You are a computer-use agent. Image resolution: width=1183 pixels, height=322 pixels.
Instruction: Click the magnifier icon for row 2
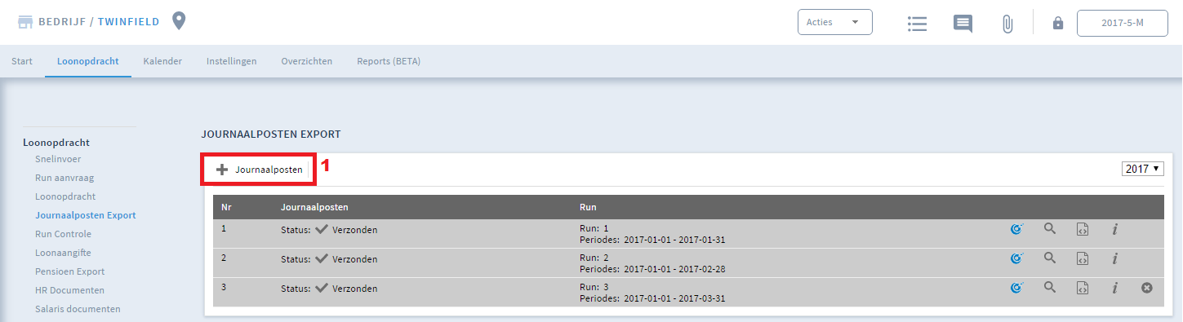[x=1050, y=258]
